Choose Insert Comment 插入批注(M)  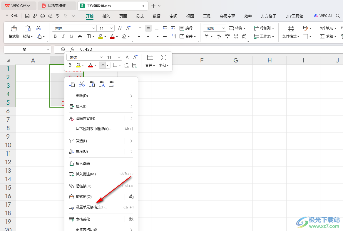pyautogui.click(x=101, y=174)
